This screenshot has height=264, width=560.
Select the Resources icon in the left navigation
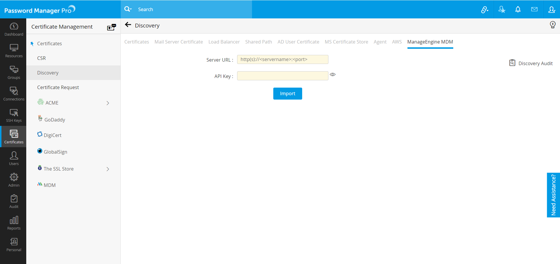(13, 50)
